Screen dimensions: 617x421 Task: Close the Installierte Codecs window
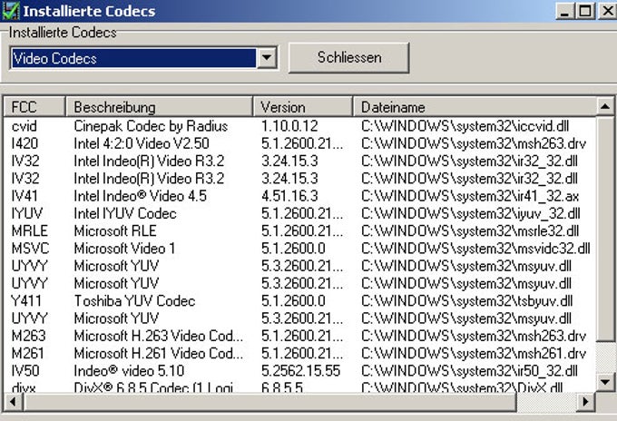tap(607, 11)
